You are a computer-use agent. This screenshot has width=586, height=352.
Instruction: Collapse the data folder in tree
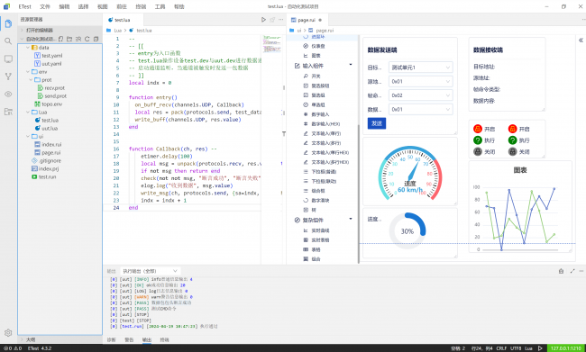point(28,48)
